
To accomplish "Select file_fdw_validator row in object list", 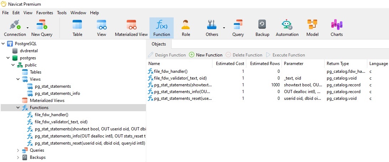I will click(268, 78).
